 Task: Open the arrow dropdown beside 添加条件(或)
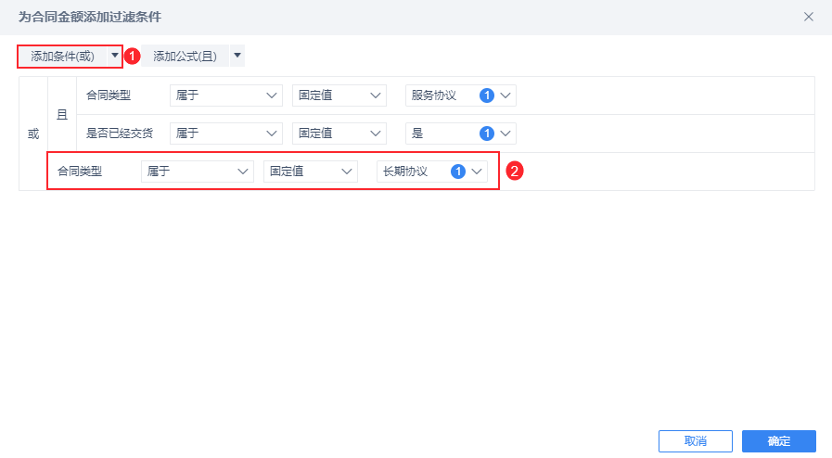[x=115, y=56]
